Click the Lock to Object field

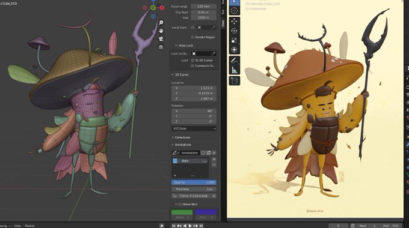(204, 53)
